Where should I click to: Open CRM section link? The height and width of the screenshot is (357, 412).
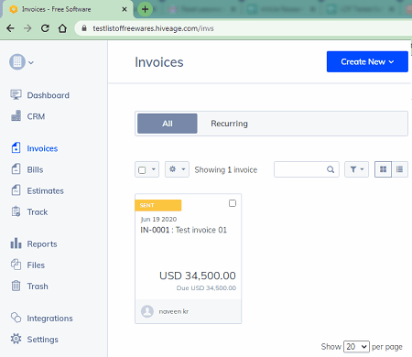coord(36,116)
